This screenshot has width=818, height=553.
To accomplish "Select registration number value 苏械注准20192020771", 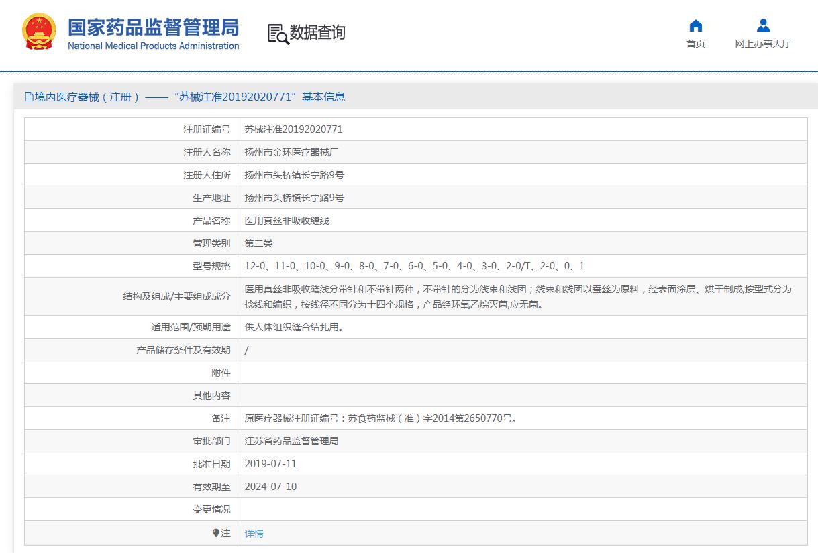I will pos(293,129).
